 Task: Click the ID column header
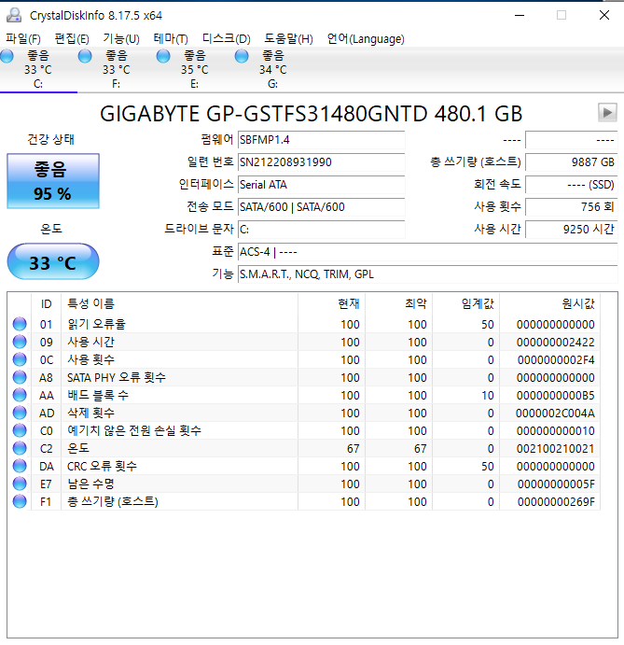coord(46,303)
